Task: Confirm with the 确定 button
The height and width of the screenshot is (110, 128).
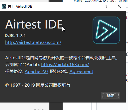Action: (111, 95)
